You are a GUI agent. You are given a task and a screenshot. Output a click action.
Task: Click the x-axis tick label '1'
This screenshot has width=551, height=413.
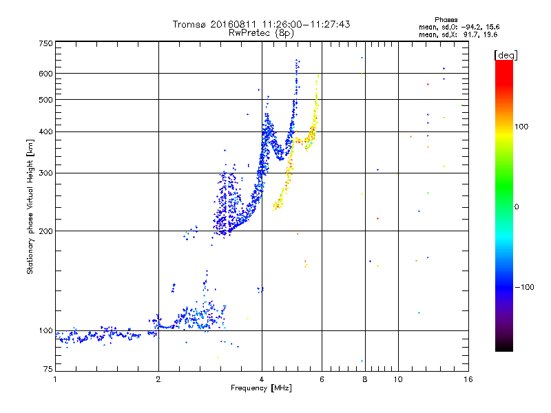55,379
